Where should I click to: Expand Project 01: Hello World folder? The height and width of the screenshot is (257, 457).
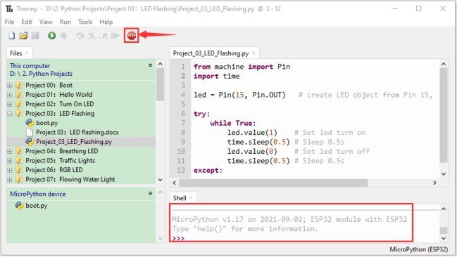click(x=10, y=95)
